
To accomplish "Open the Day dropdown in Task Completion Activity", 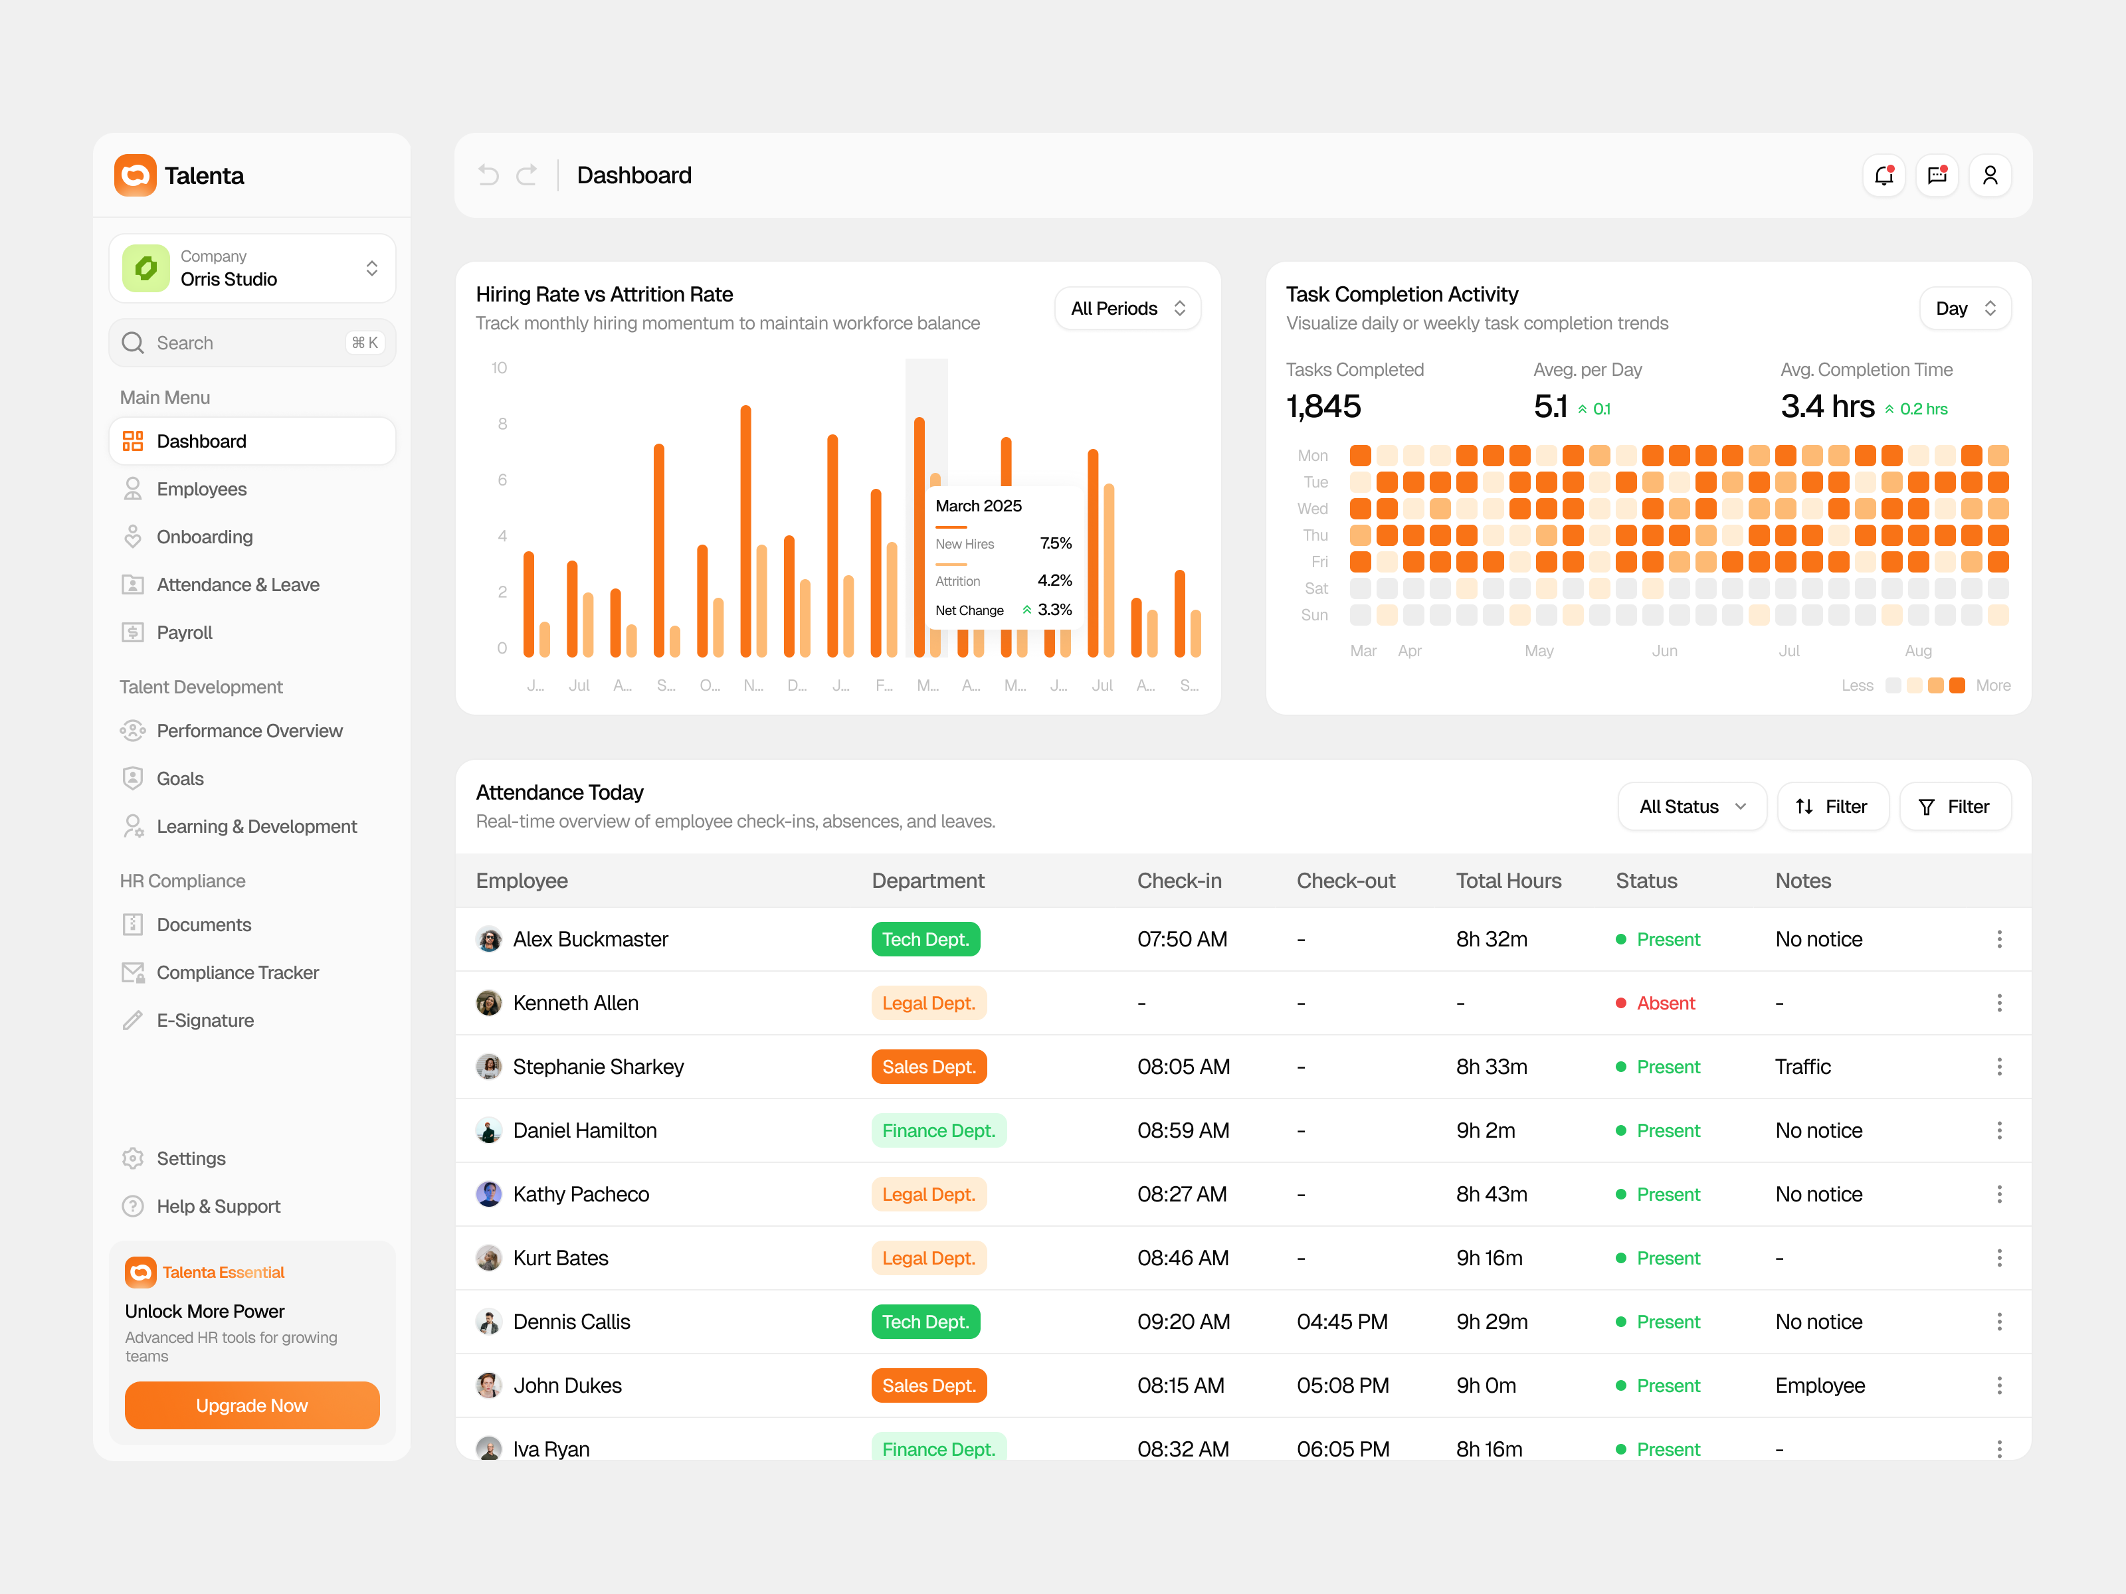I will tap(1964, 308).
